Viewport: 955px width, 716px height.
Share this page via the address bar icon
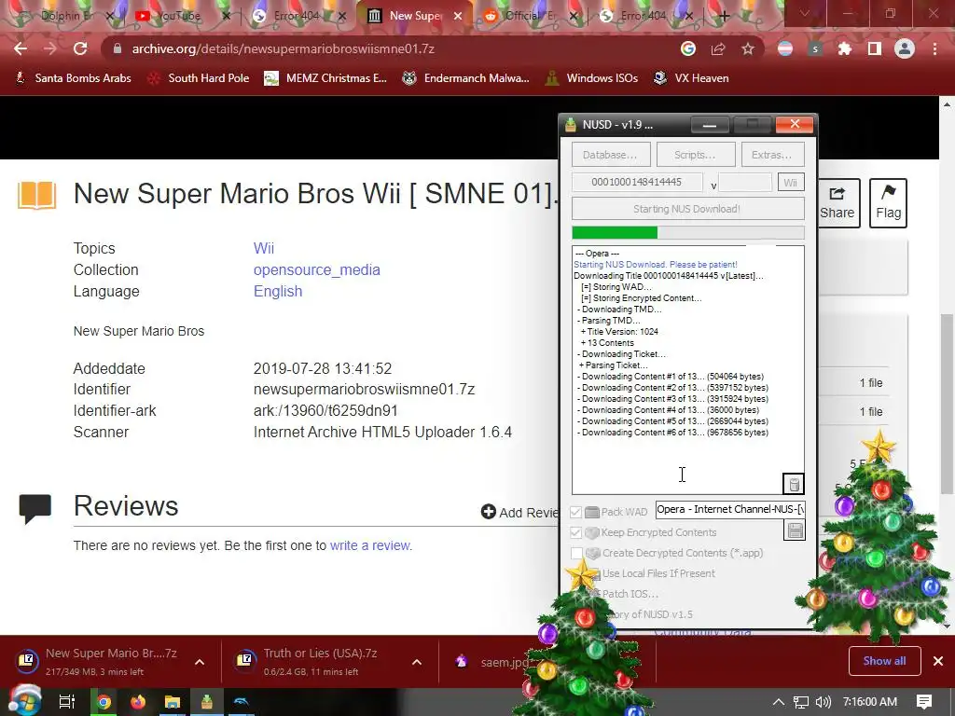click(718, 48)
